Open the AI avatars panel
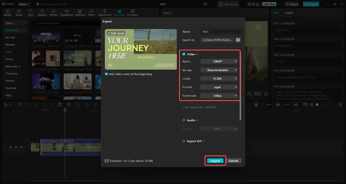Screen dimensions: 346x184 click(132, 12)
